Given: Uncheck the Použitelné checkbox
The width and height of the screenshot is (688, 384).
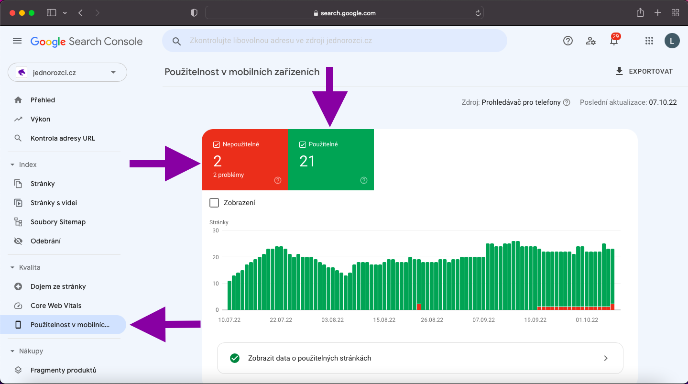Looking at the screenshot, I should 303,144.
